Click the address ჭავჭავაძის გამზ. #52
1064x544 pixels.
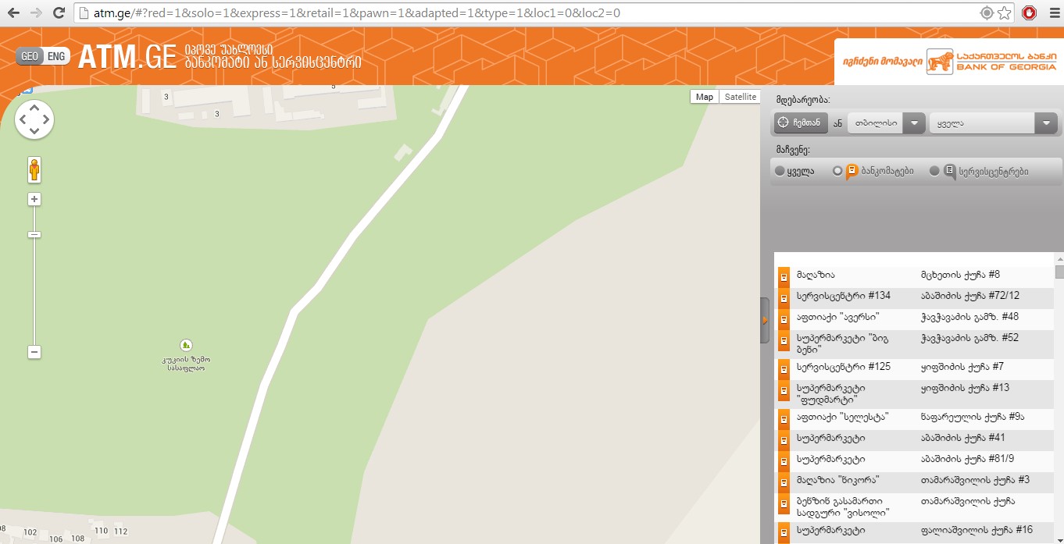point(969,338)
